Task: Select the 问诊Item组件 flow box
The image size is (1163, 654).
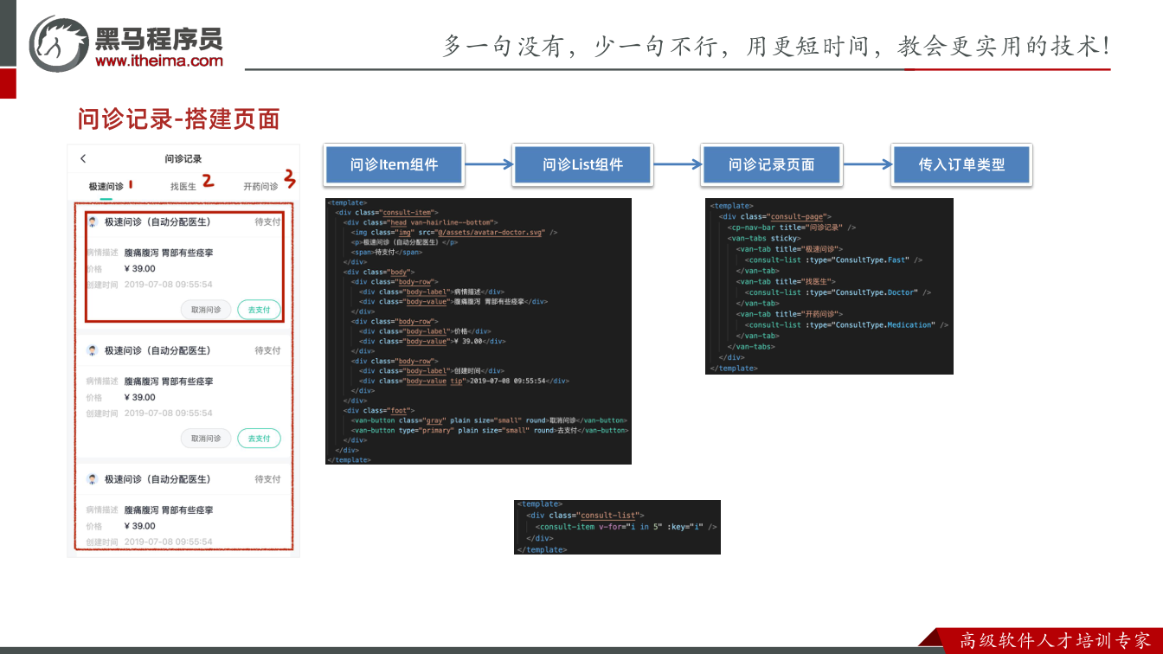Action: (395, 164)
